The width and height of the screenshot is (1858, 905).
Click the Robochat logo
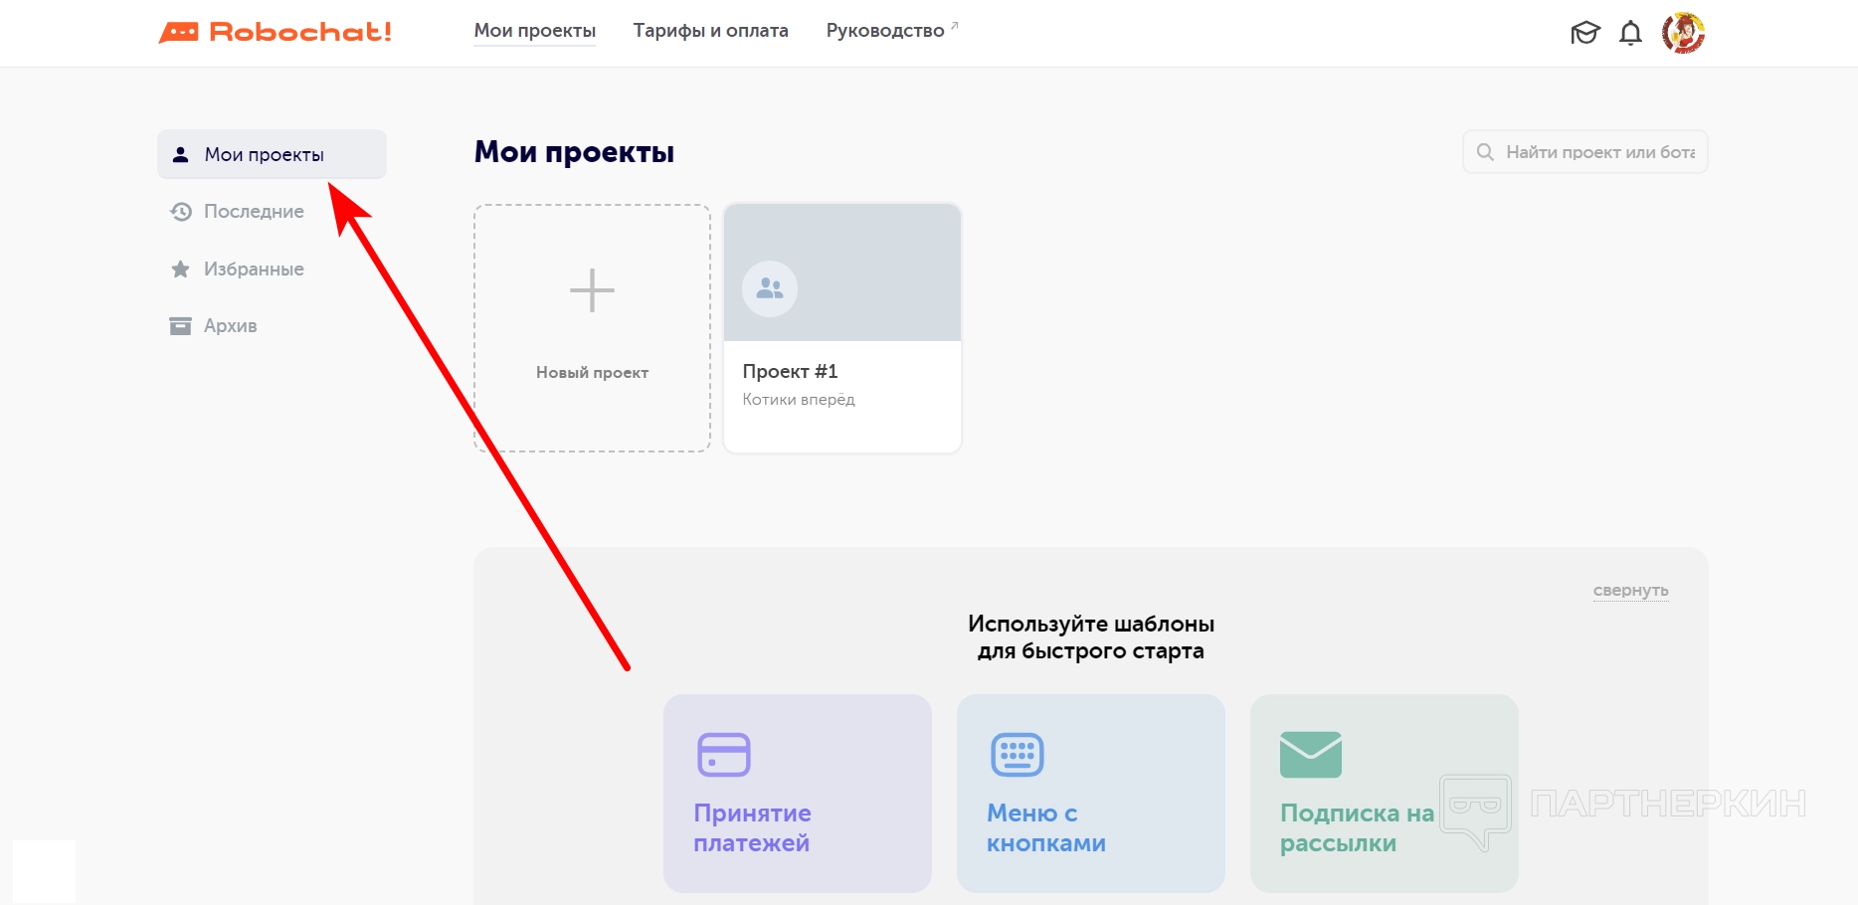[x=276, y=32]
